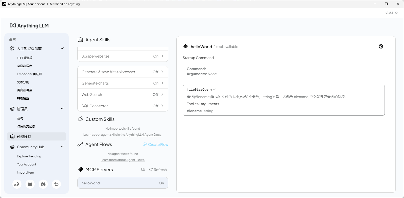Toggle Scrape websites On status
Viewport: 404px width, 198px height.
click(x=156, y=56)
